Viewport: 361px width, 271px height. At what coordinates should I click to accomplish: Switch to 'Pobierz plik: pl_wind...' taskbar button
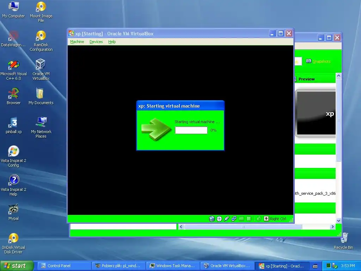pyautogui.click(x=118, y=266)
